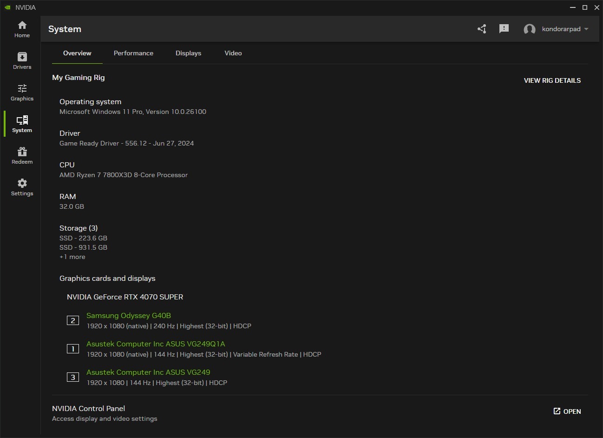
Task: Select display number 3 identifier box
Action: [73, 377]
